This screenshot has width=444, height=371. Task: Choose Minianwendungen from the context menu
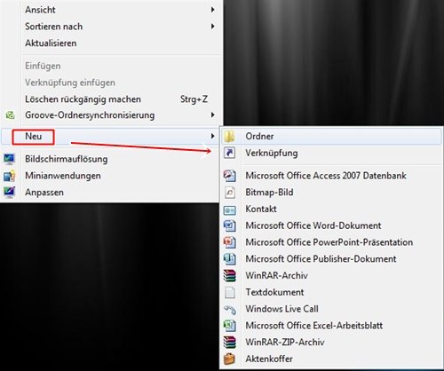110,176
